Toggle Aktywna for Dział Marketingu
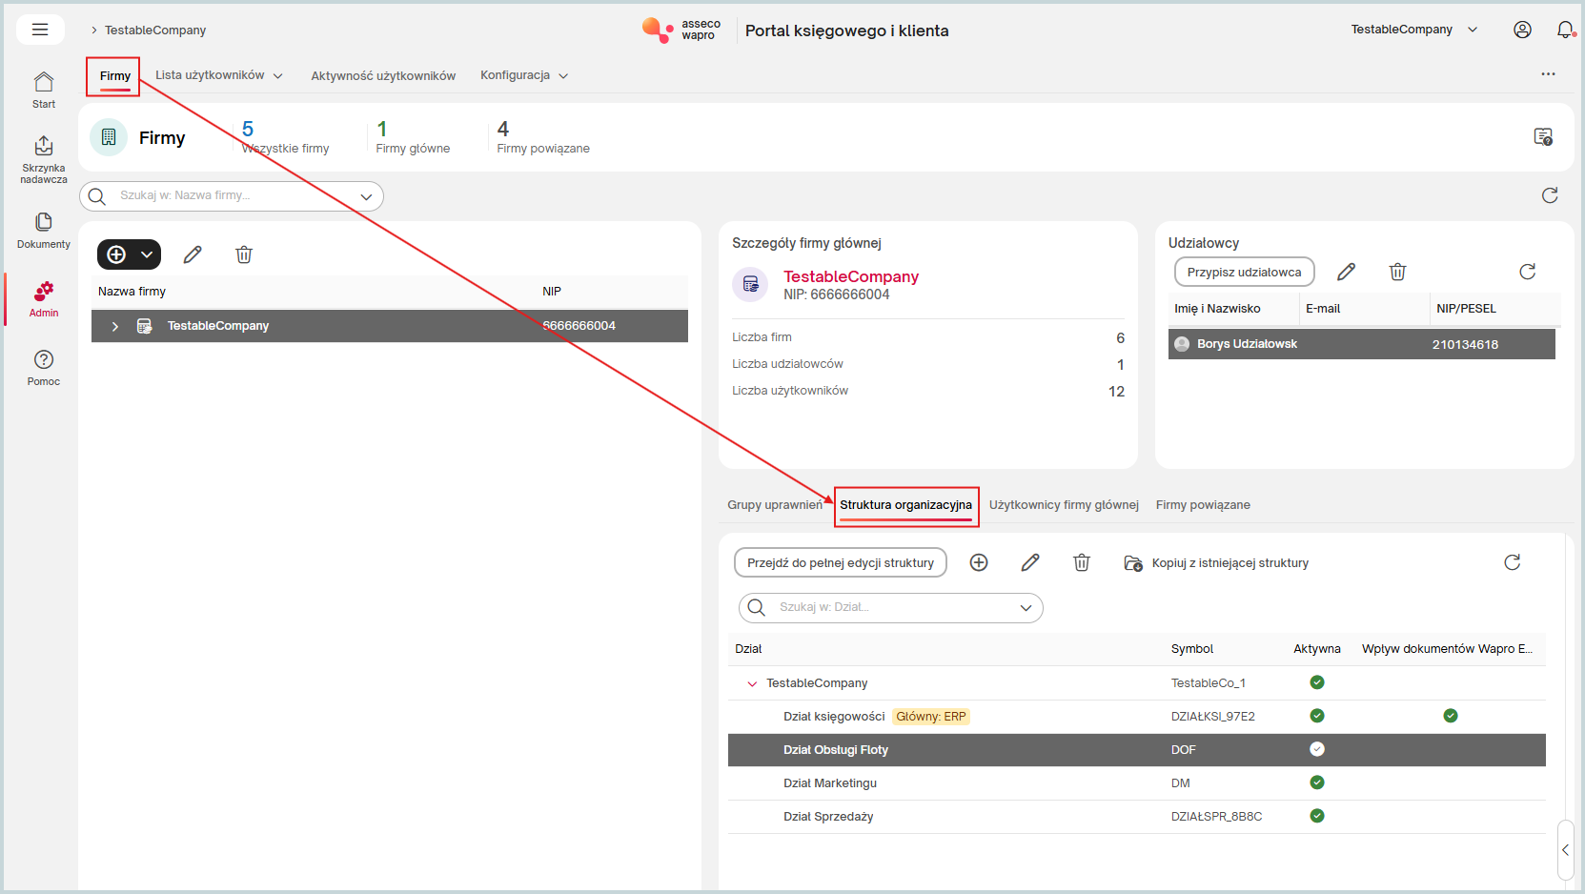Screen dimensions: 1585x894 click(1317, 782)
